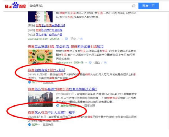This screenshot has height=137, width=169.
Task: Open 微商如何有效引流？ - 知乎 result
Action: (x=47, y=70)
